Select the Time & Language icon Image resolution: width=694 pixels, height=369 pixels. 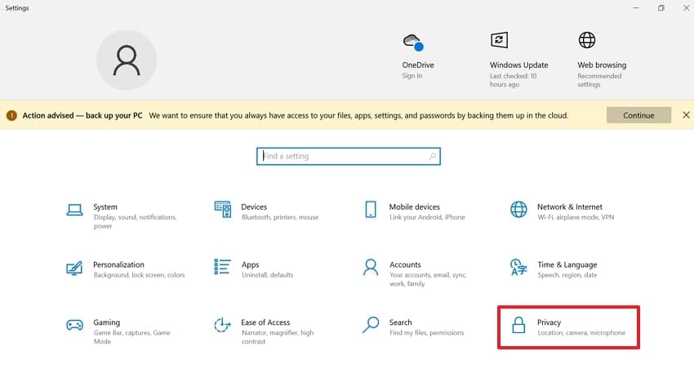click(x=518, y=267)
